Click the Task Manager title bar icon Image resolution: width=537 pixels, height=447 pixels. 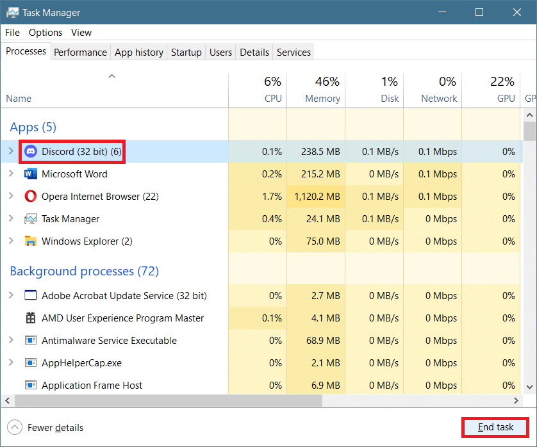[x=13, y=13]
